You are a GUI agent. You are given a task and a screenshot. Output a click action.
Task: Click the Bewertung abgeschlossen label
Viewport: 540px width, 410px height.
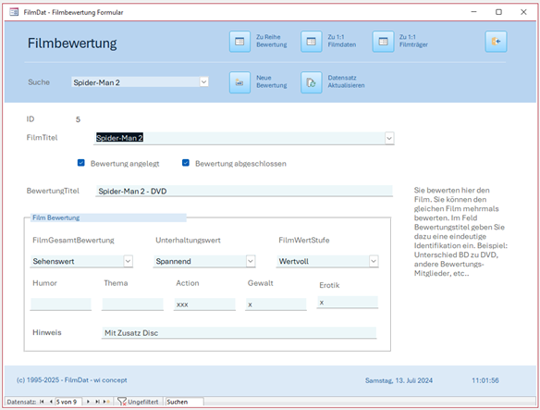tap(240, 164)
